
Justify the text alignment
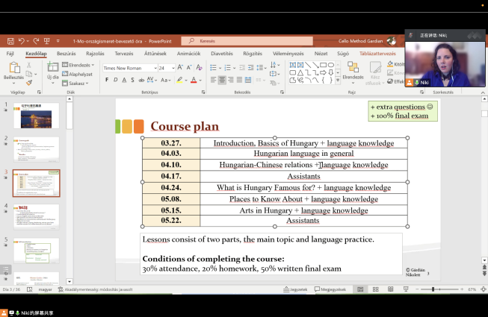(x=239, y=80)
